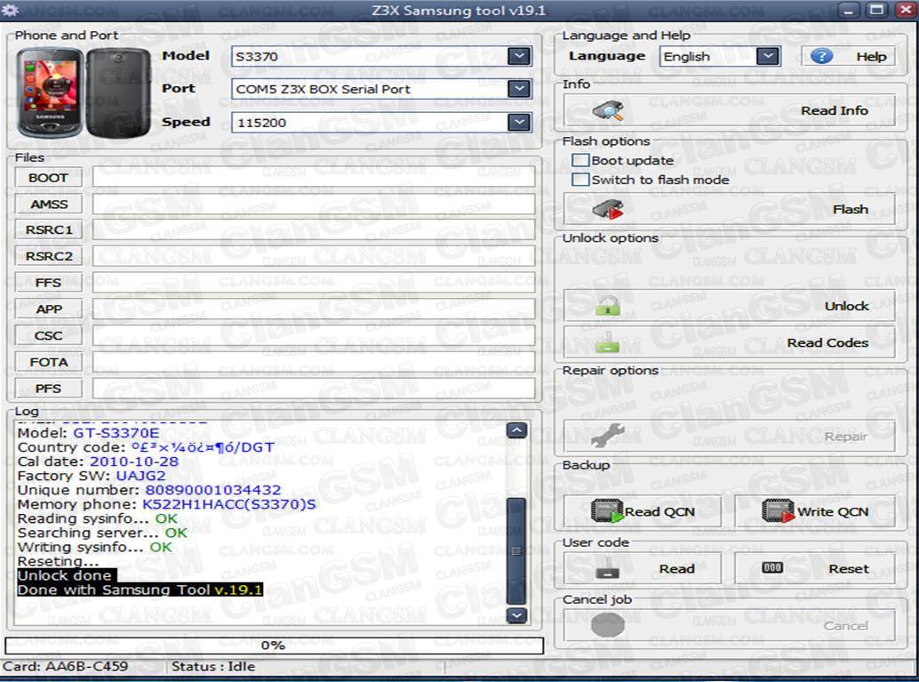Screen dimensions: 919x682
Task: Click the FFS file button
Action: 48,283
